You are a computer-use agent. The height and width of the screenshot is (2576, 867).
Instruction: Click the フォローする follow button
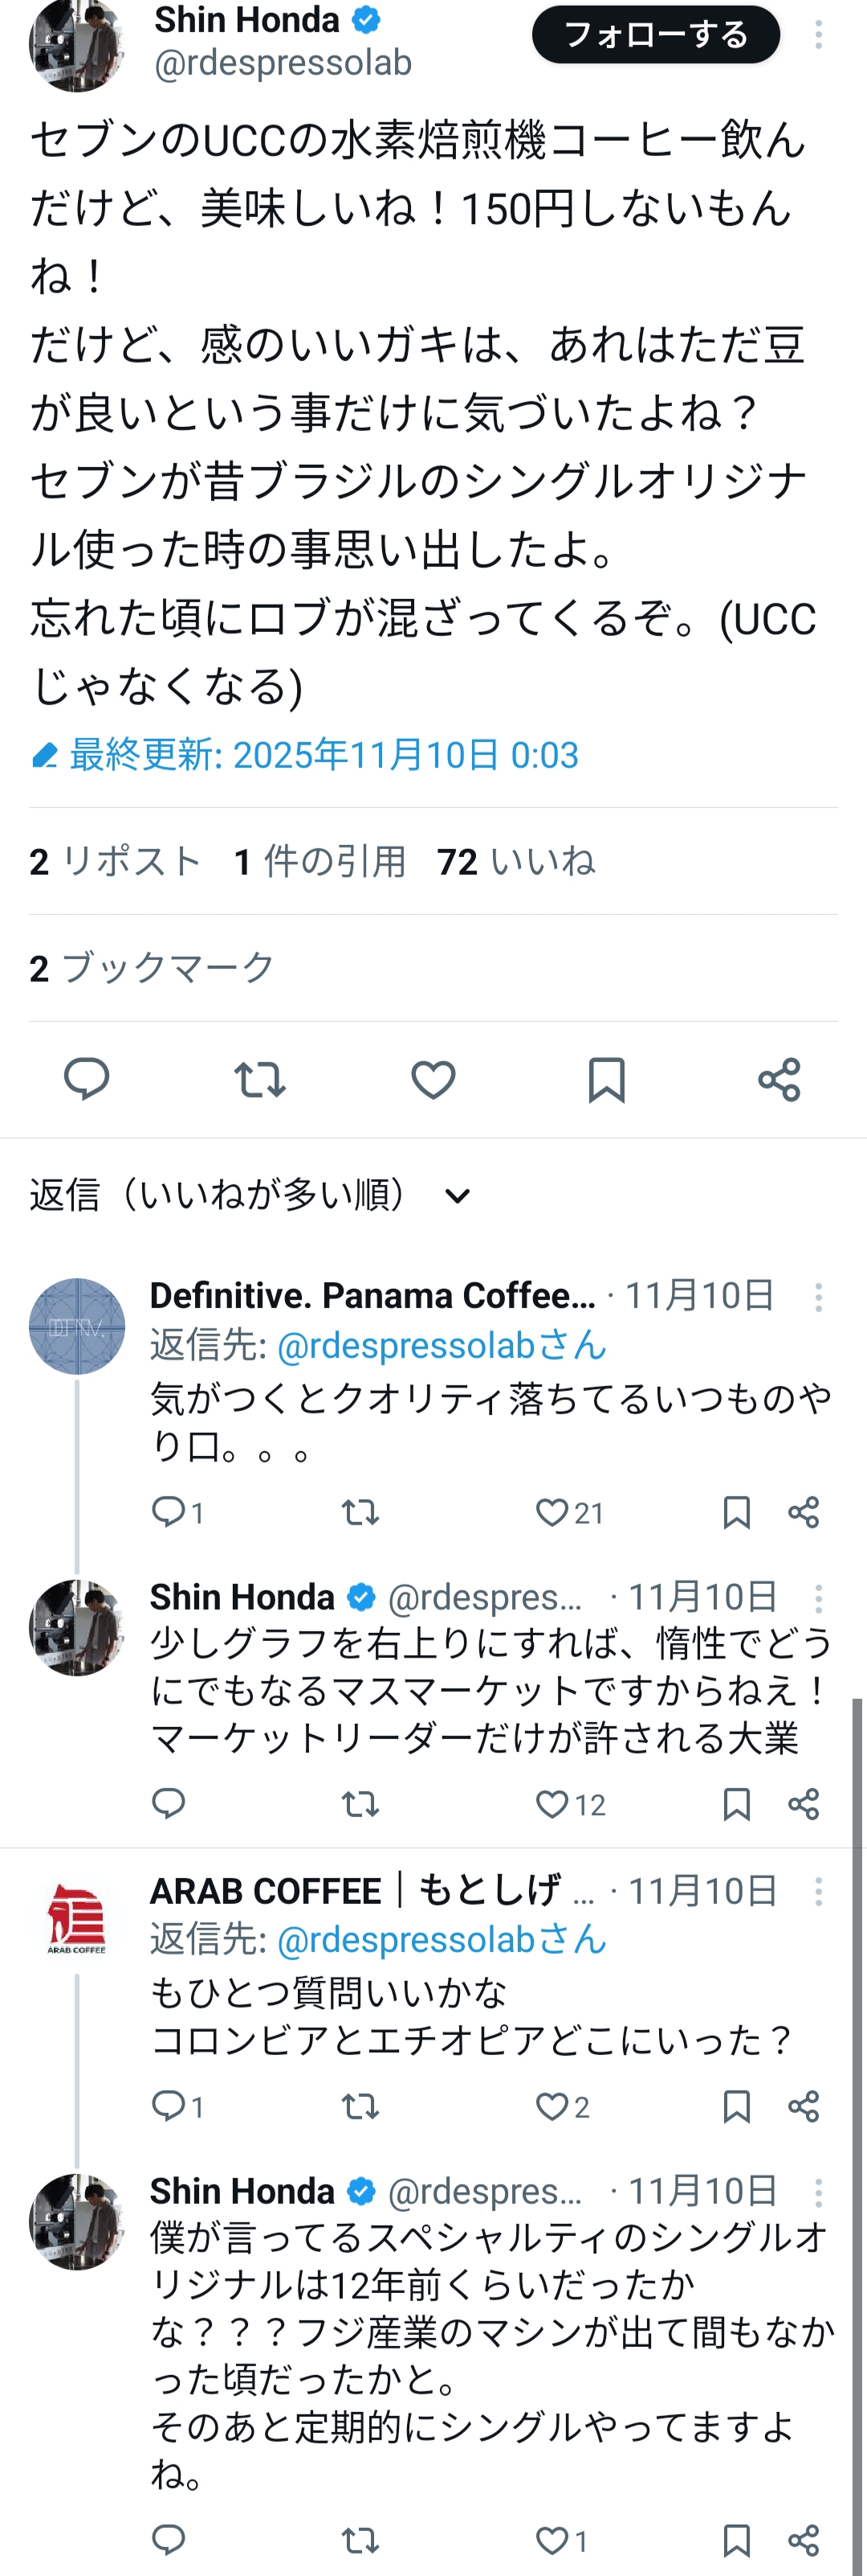(655, 35)
